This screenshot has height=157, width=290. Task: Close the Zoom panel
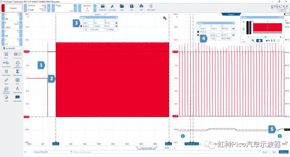tap(282, 17)
